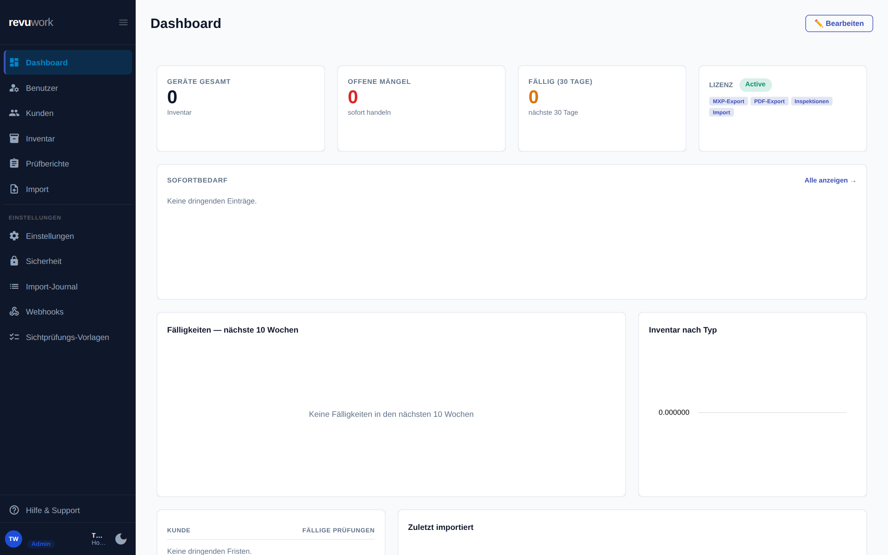
Task: Click the Kunde column header
Action: [x=179, y=530]
